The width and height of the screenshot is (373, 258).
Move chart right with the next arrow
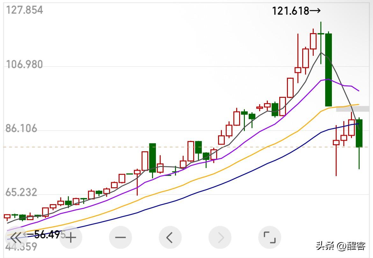(x=220, y=237)
